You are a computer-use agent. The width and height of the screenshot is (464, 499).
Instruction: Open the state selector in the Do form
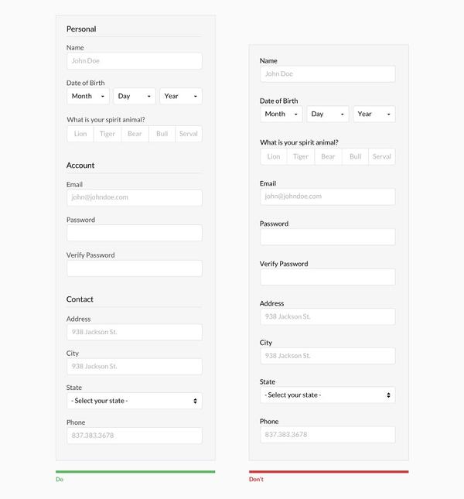coord(135,401)
